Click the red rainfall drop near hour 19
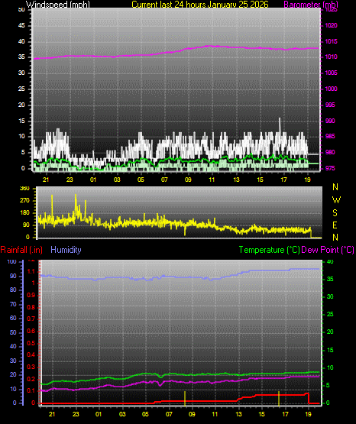Viewport: 356px width, 424px height. tap(309, 398)
